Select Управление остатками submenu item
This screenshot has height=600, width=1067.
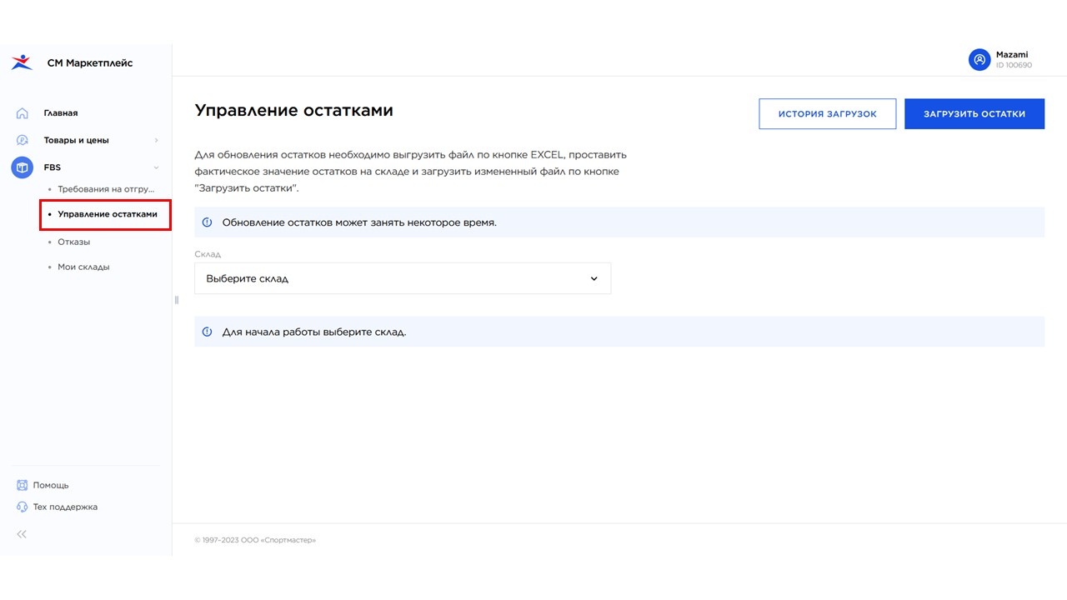pos(108,214)
